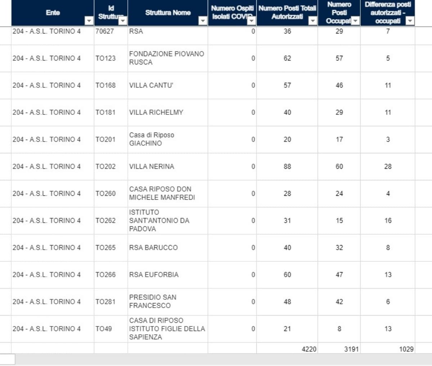Open Numero Ospiti Isolati COVID filter

point(251,21)
